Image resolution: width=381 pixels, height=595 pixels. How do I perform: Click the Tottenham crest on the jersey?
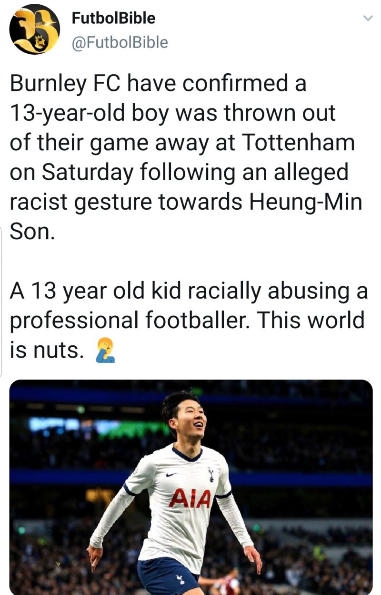pos(211,473)
